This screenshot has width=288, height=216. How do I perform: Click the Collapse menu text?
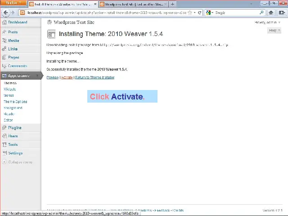tap(20, 162)
